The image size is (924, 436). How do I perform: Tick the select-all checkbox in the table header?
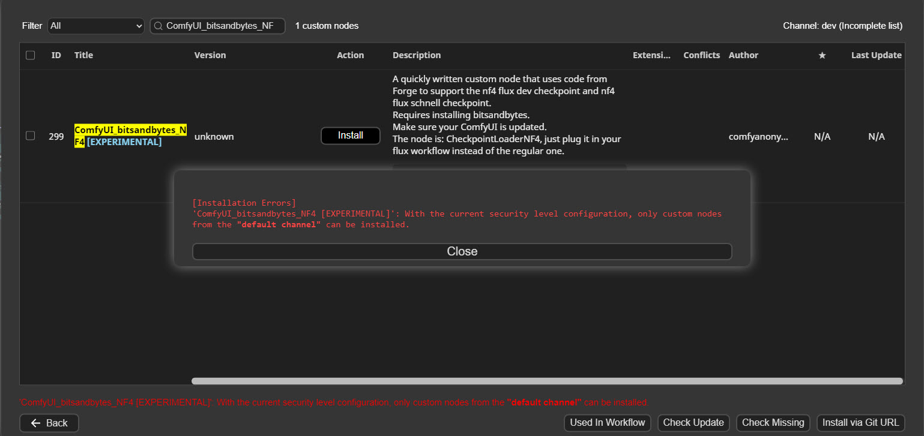(x=31, y=55)
